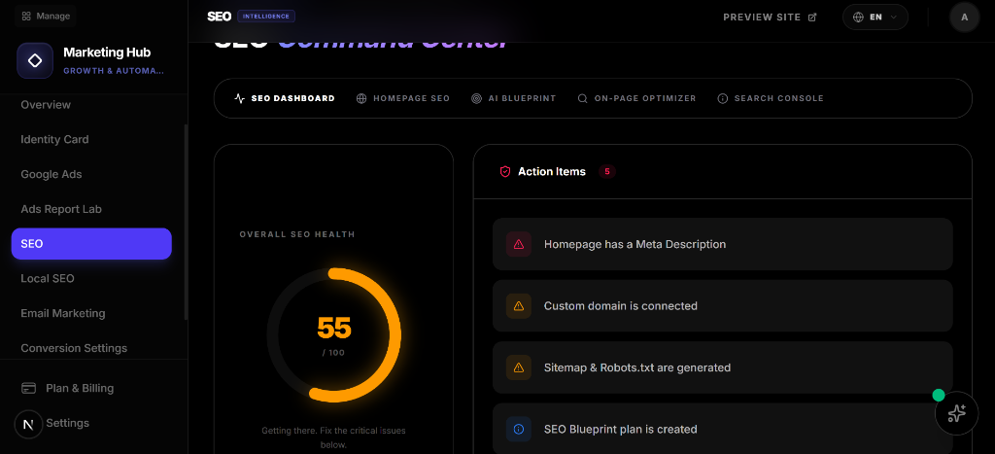Open the On-Page Optimizer tab
This screenshot has width=995, height=454.
(x=637, y=98)
